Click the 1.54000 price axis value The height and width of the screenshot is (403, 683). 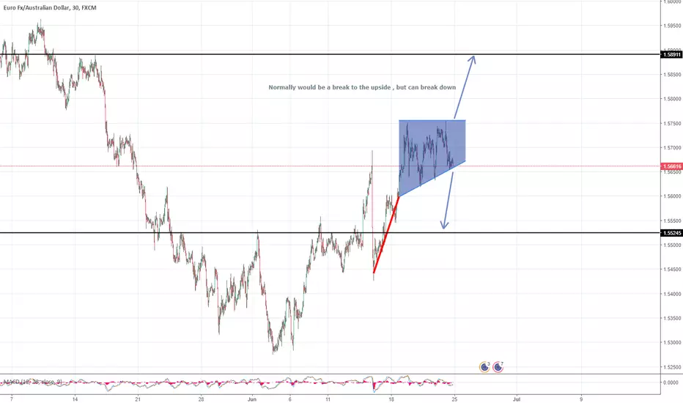pyautogui.click(x=672, y=294)
